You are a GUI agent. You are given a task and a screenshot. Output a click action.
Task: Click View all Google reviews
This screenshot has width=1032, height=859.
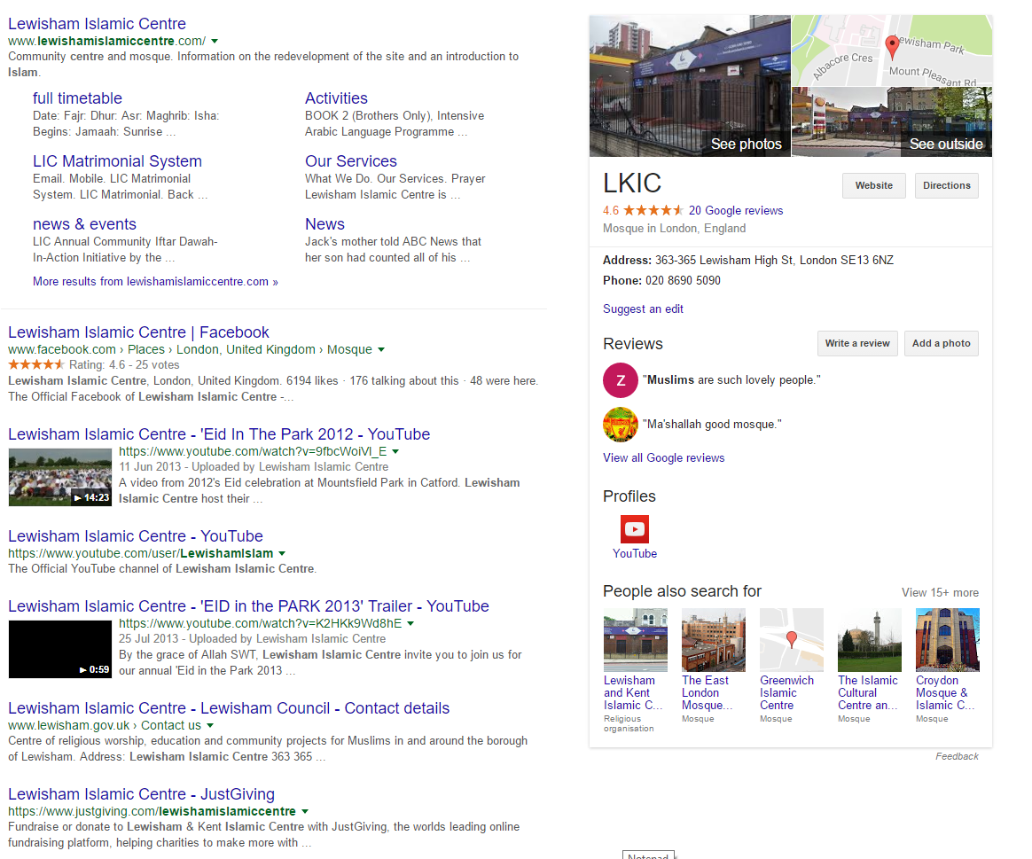tap(663, 458)
